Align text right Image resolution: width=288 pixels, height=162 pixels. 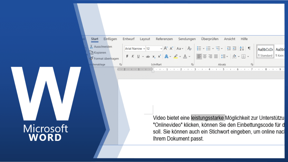pyautogui.click(x=210, y=56)
